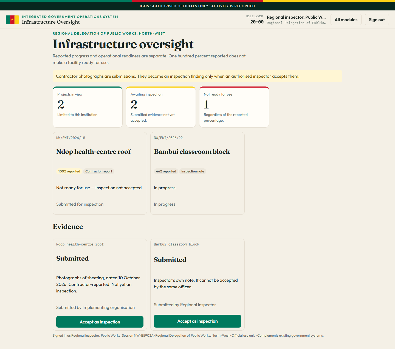Accept Ndop health-centre roof evidence as inspection

click(100, 322)
